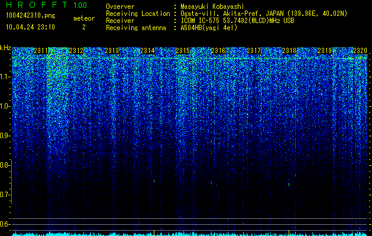Click the 2320 time marker
The height and width of the screenshot is (236, 372).
pyautogui.click(x=360, y=51)
